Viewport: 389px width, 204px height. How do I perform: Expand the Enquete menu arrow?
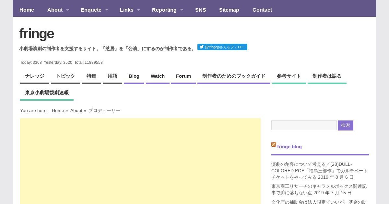point(107,10)
